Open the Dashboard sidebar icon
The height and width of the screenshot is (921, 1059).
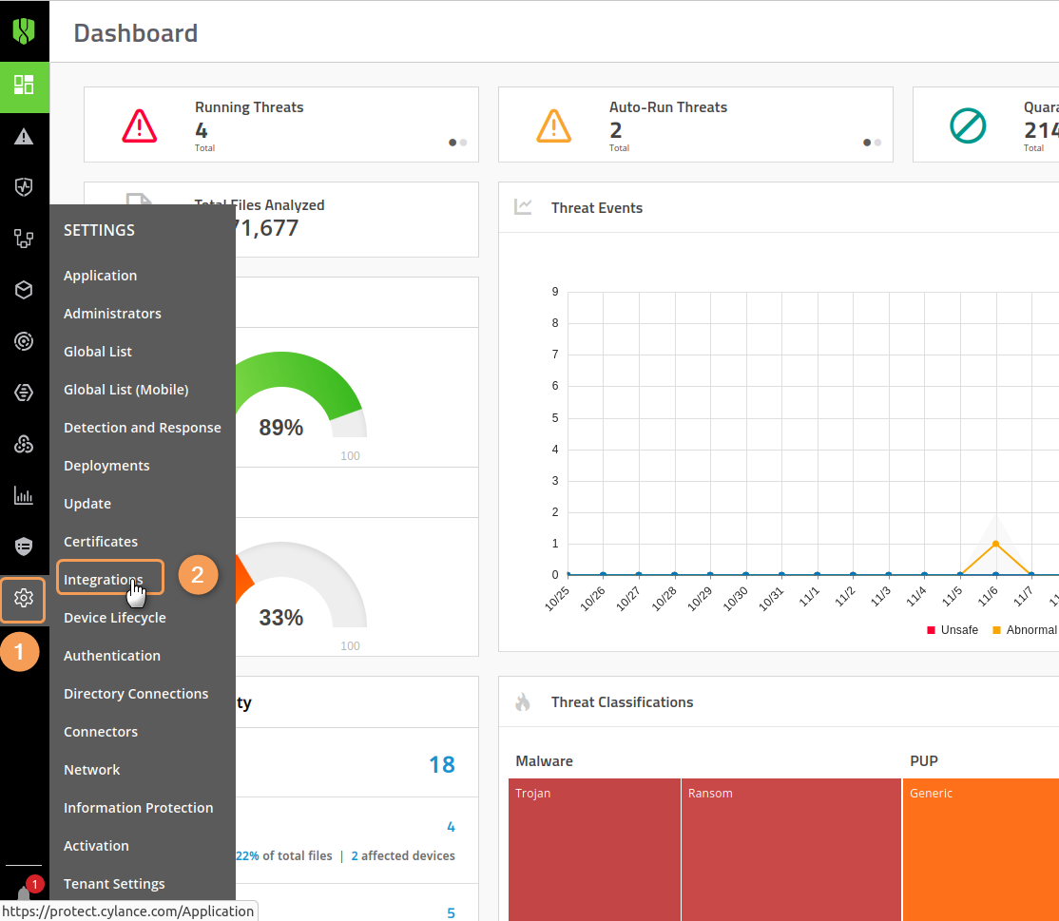pyautogui.click(x=24, y=85)
